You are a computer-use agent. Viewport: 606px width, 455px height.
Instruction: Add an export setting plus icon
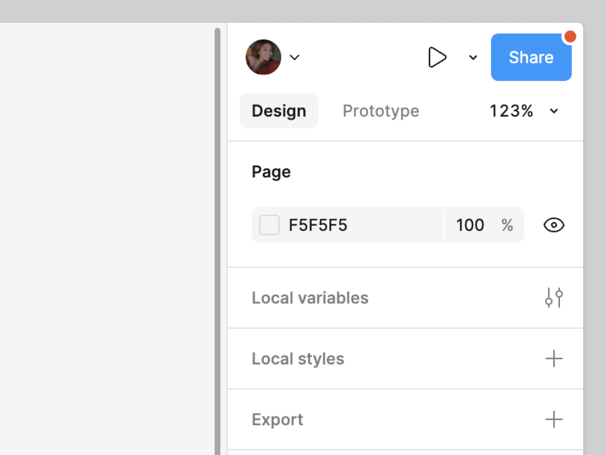[x=554, y=420]
